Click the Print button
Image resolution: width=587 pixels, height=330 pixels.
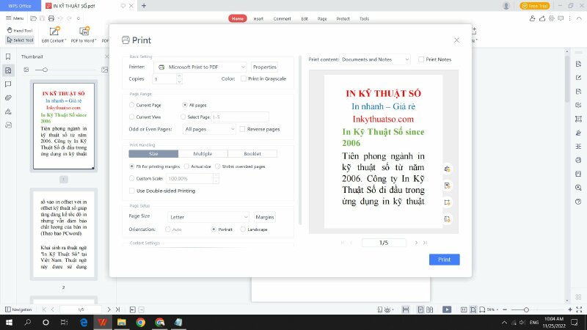(x=445, y=260)
